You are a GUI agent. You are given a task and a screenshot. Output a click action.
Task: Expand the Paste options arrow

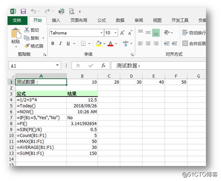pyautogui.click(x=16, y=47)
